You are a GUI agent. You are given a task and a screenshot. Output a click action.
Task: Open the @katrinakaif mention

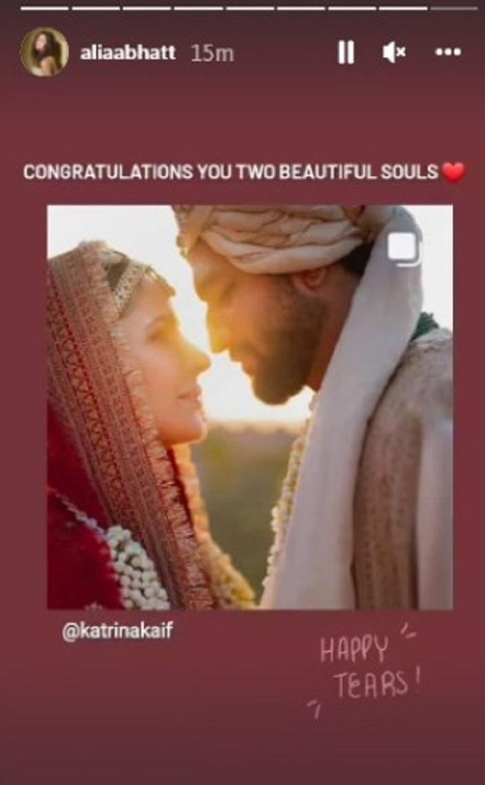click(x=117, y=631)
